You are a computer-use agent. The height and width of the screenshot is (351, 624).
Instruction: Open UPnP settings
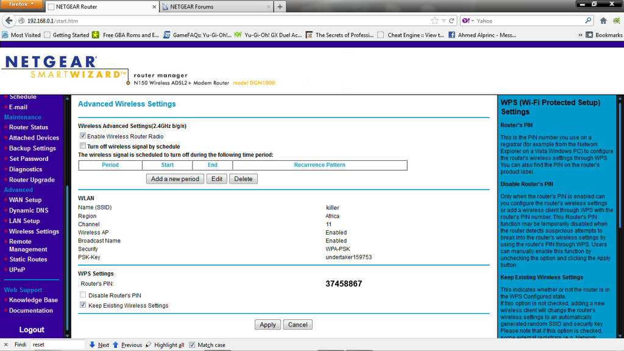16,269
